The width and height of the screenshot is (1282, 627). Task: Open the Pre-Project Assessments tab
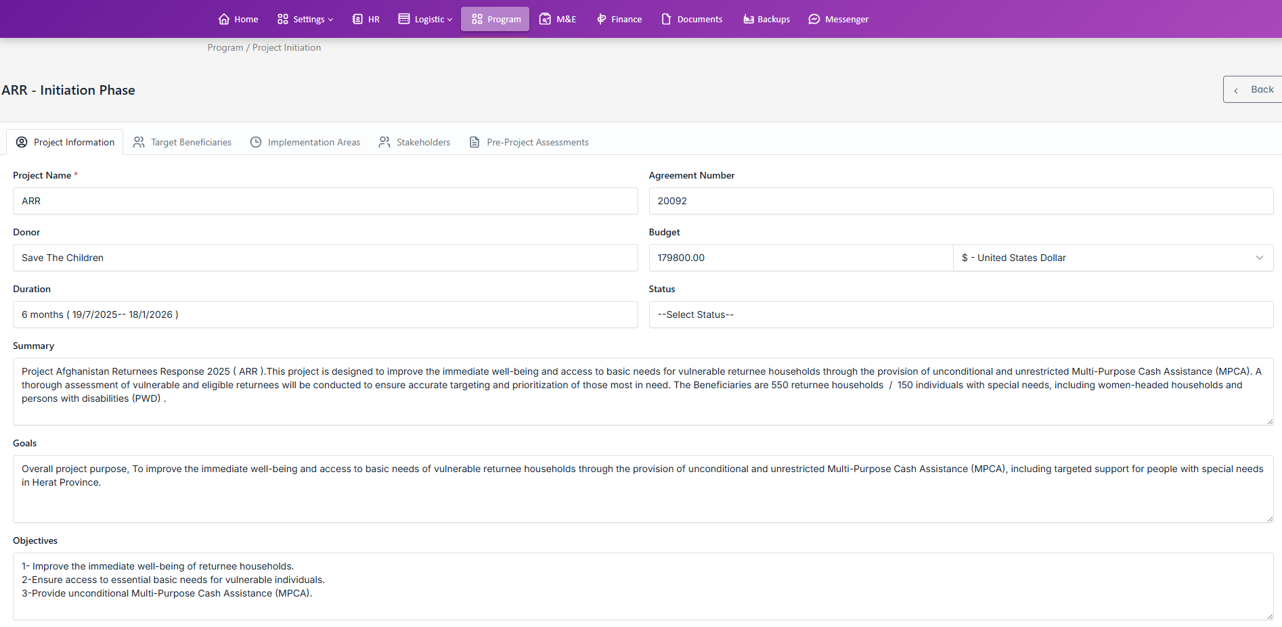point(529,142)
